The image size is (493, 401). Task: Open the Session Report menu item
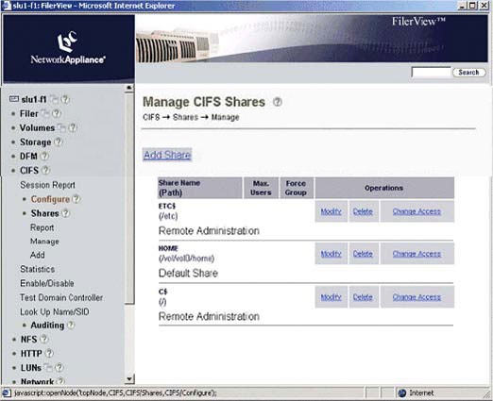point(47,185)
